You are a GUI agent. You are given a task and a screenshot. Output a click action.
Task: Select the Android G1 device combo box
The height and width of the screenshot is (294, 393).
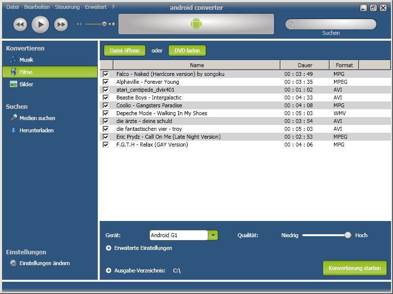pos(183,235)
